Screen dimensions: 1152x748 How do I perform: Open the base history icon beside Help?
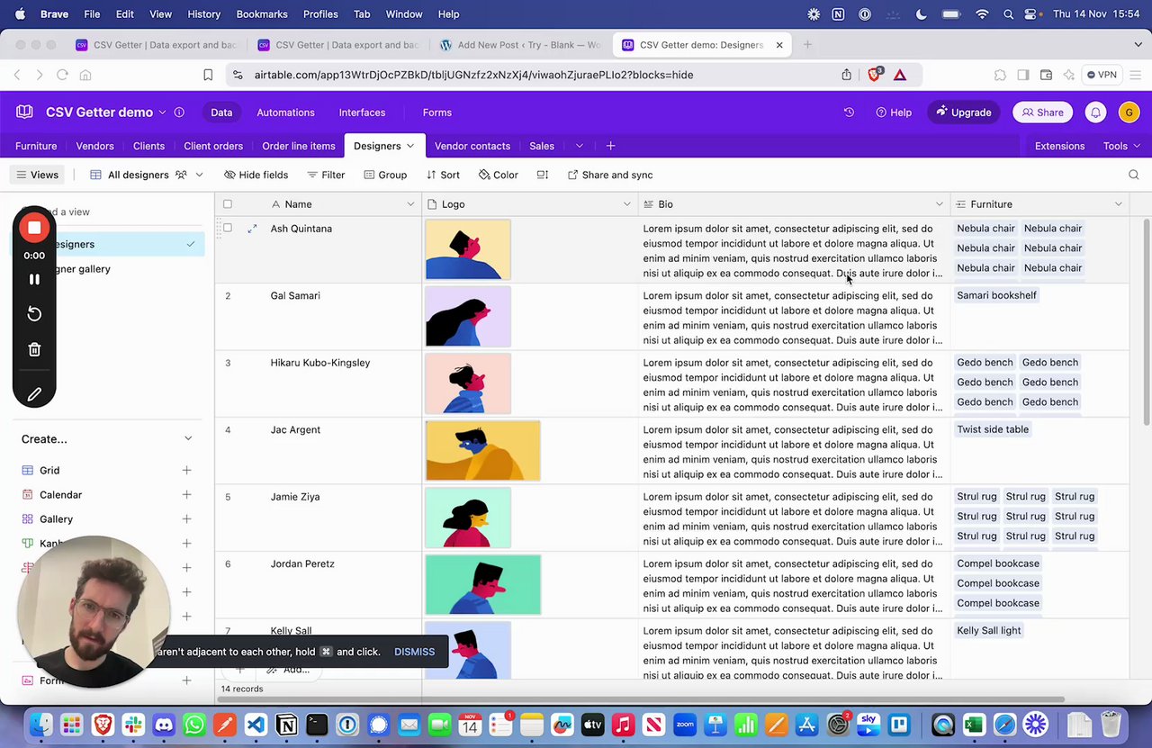(x=849, y=113)
